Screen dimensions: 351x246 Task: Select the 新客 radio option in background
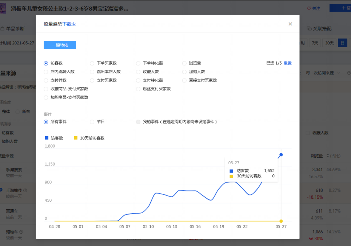pos(17,112)
